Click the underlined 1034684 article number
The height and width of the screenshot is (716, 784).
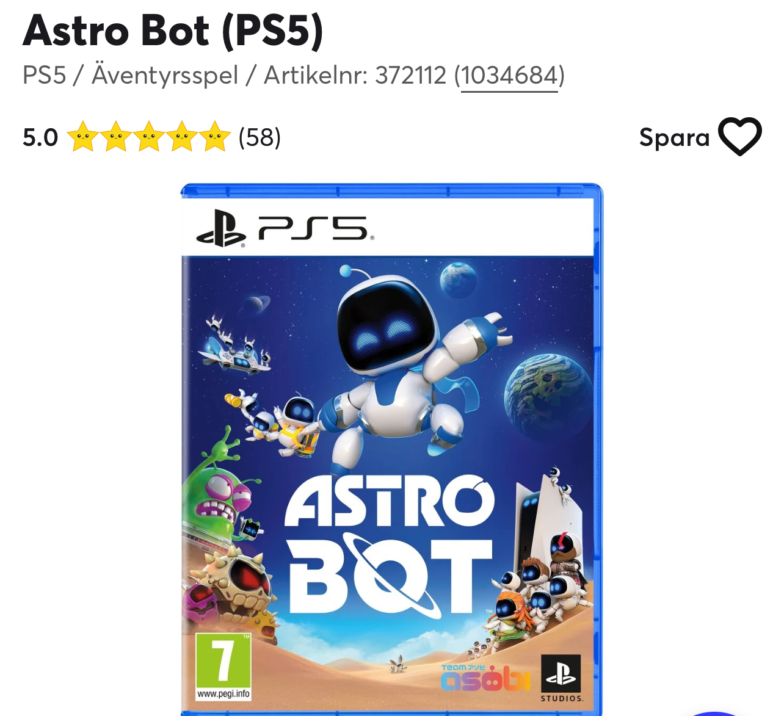pyautogui.click(x=509, y=76)
